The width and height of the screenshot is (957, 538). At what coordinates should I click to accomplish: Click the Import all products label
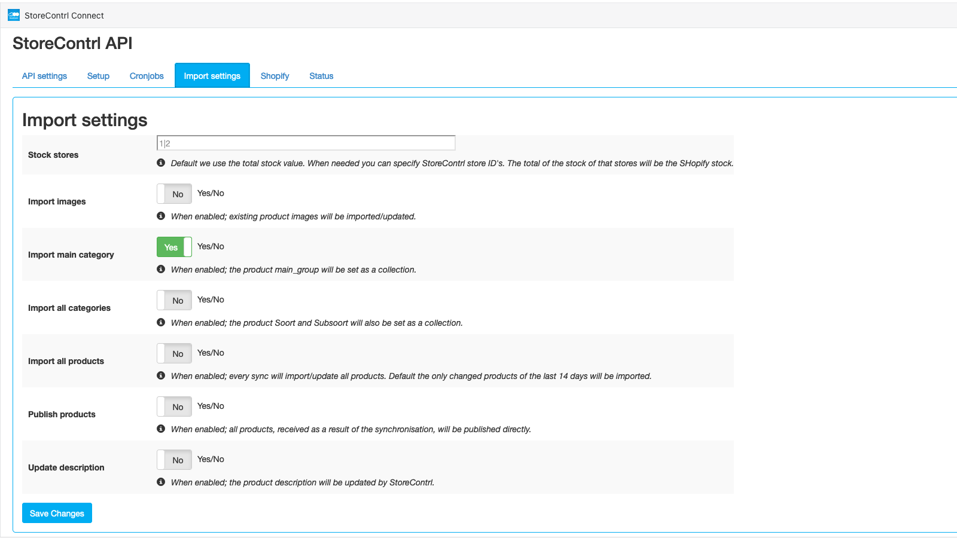pyautogui.click(x=66, y=361)
